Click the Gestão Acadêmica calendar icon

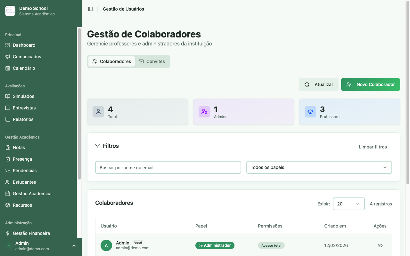pos(8,194)
